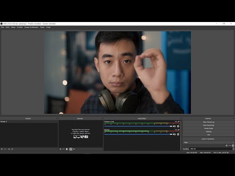
Task: Click the REC timer in the status bar
Action: click(x=205, y=153)
